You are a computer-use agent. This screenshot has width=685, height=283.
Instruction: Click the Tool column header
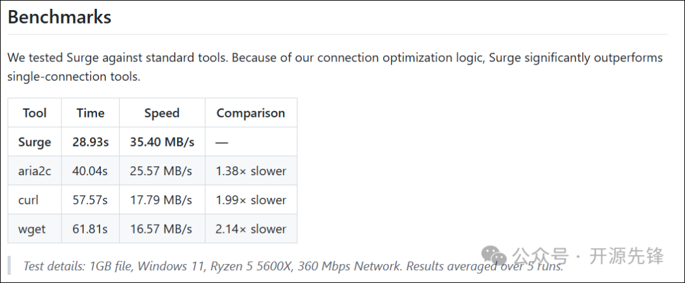(x=35, y=113)
